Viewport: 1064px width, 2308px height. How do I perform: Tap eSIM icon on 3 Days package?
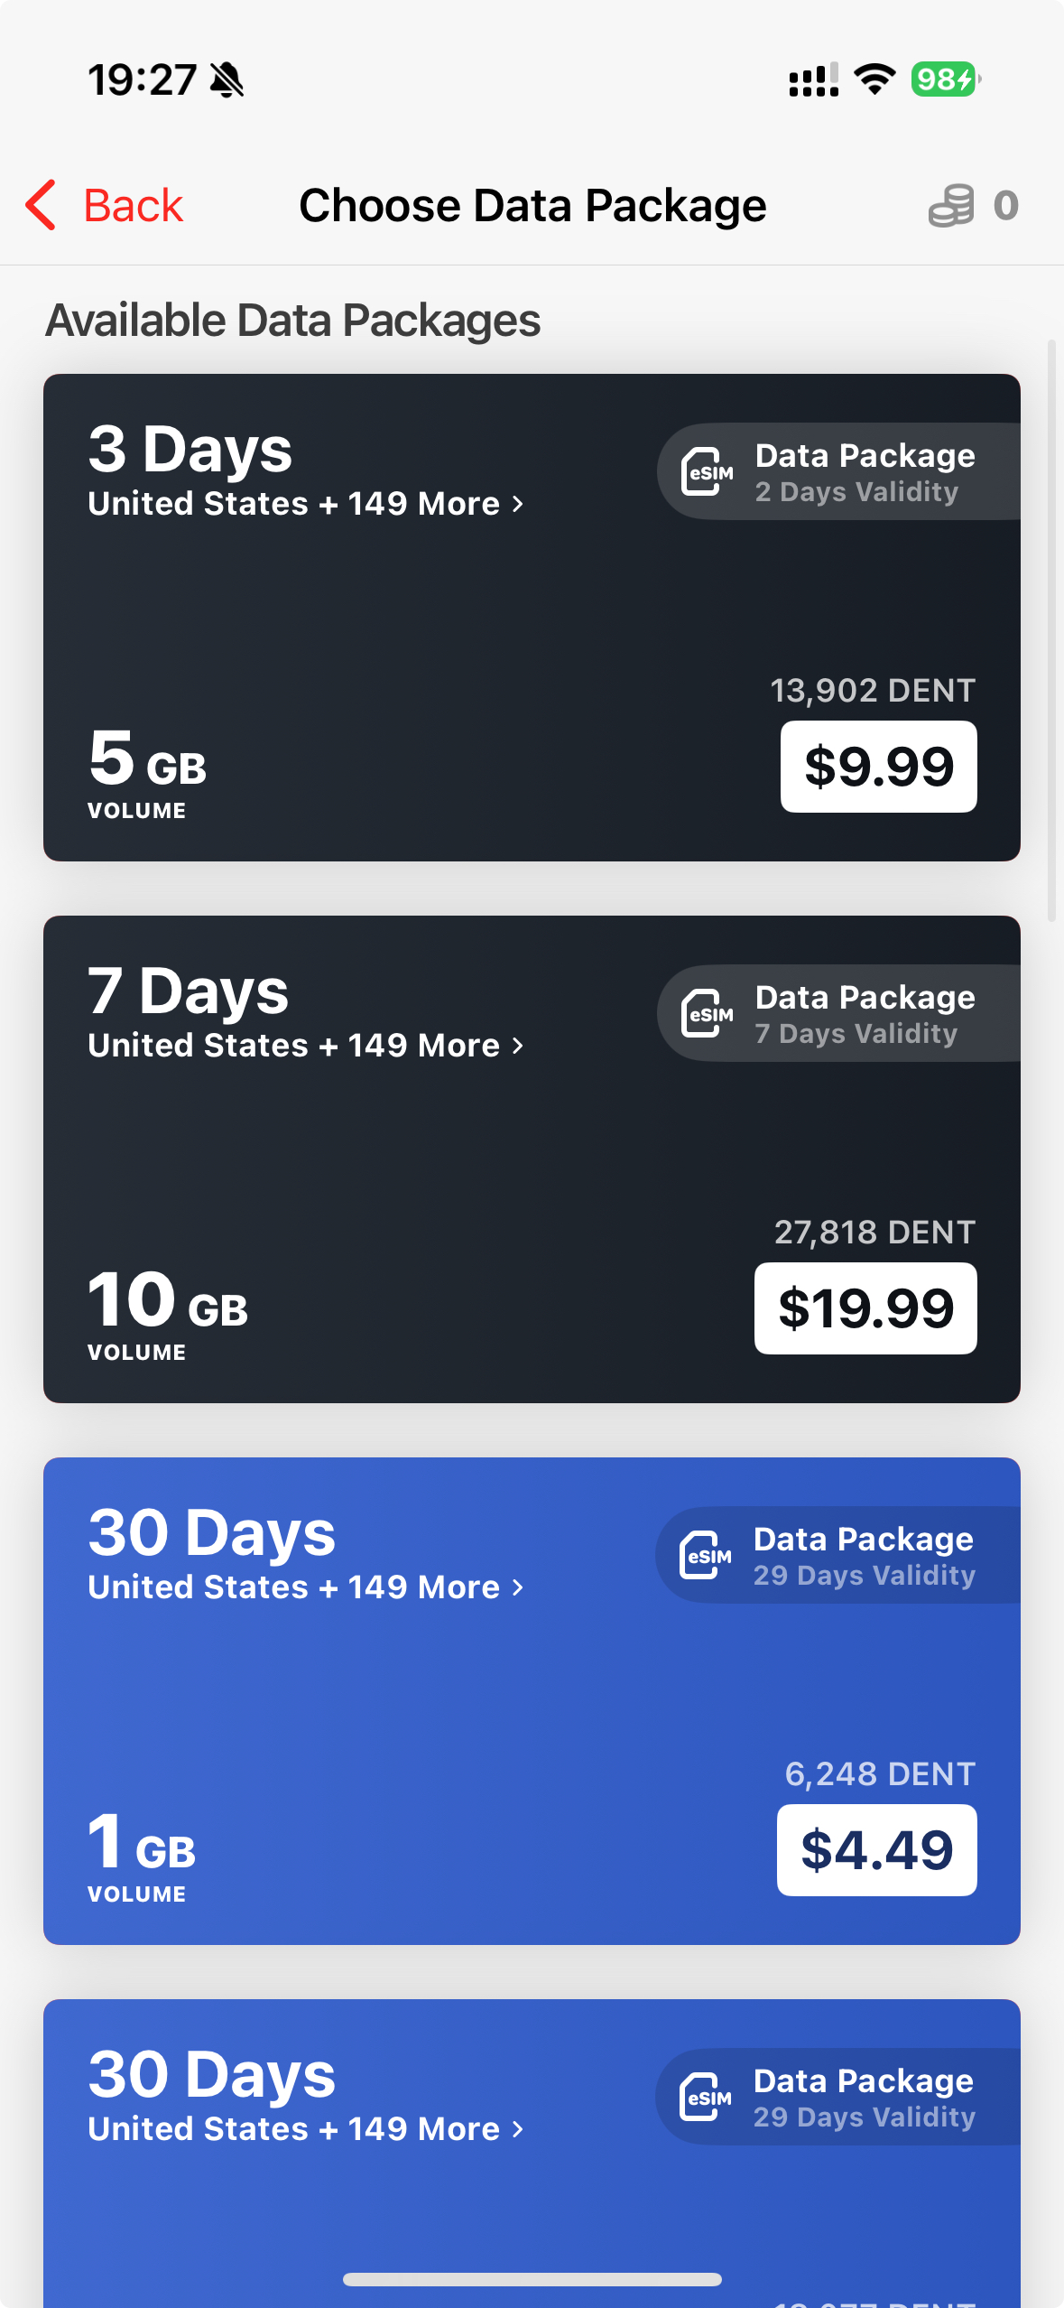tap(707, 471)
